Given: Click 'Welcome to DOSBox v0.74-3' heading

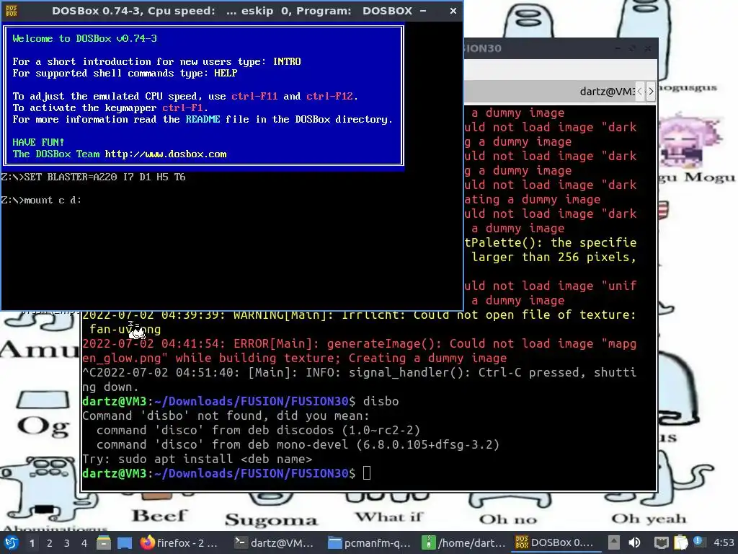Looking at the screenshot, I should (85, 39).
